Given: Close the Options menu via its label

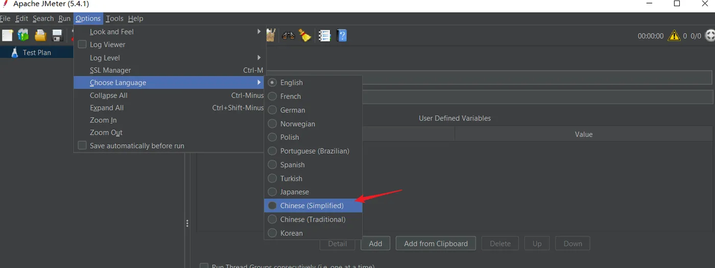Looking at the screenshot, I should click(88, 18).
